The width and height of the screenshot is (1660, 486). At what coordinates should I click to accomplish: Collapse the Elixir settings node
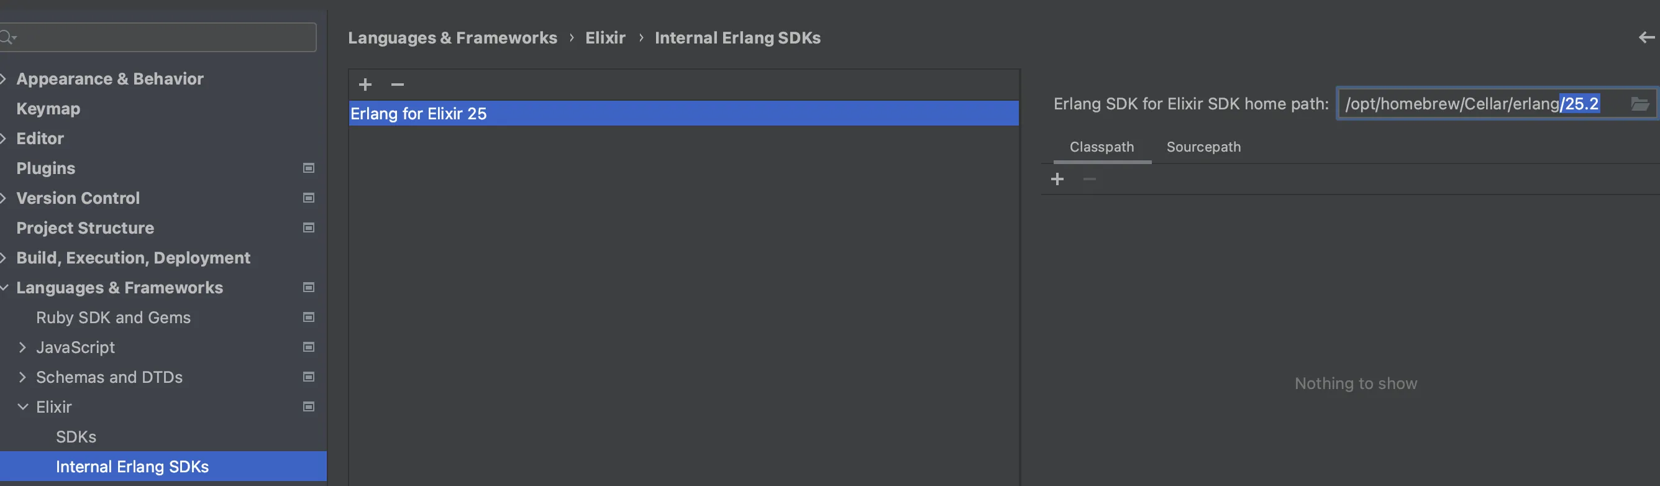(22, 406)
